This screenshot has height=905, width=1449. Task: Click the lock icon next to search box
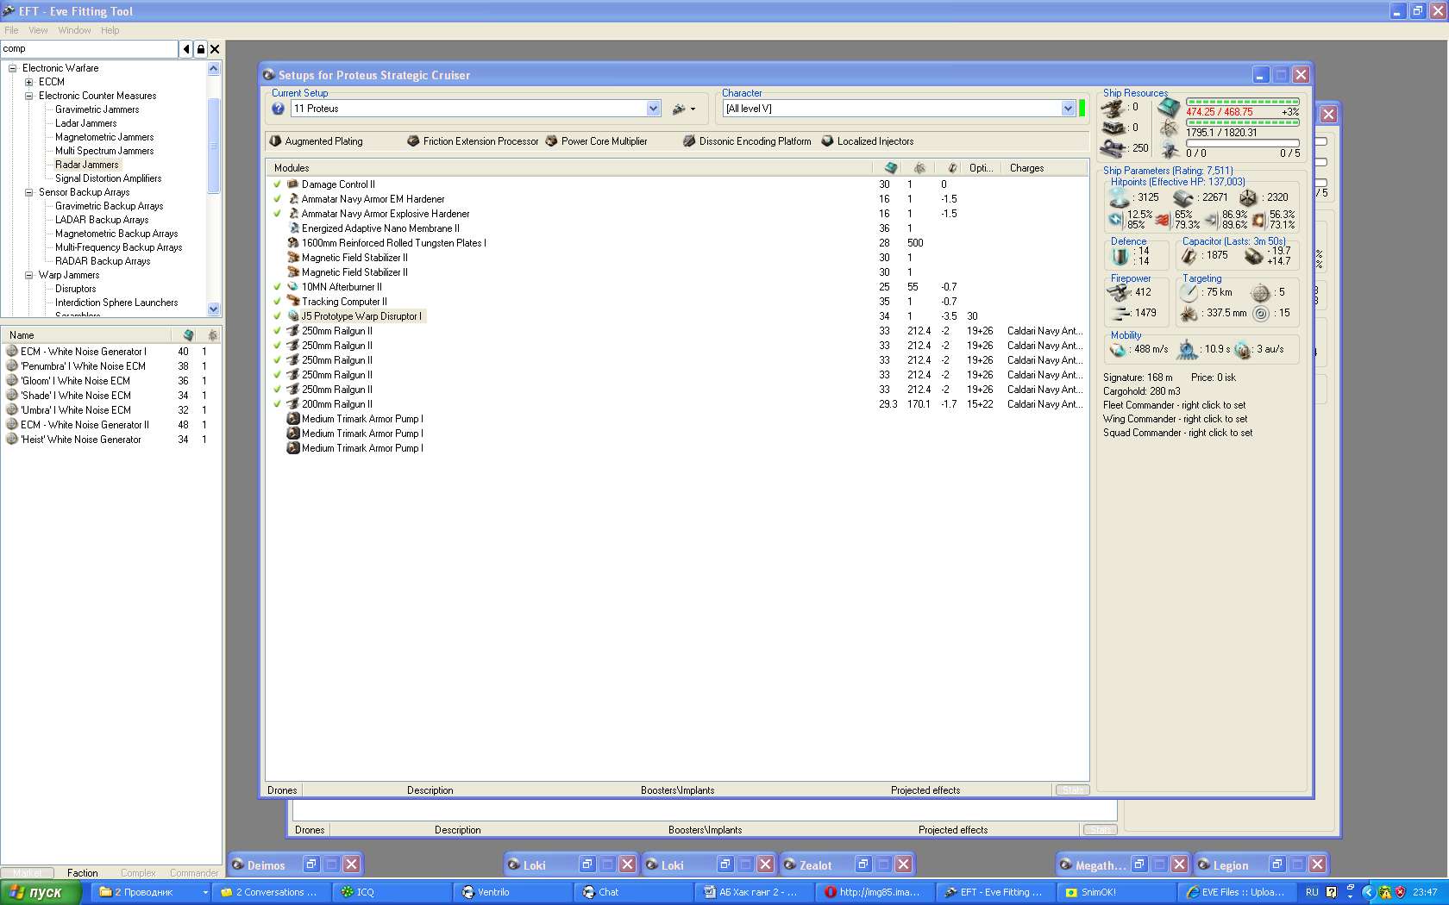tap(201, 49)
